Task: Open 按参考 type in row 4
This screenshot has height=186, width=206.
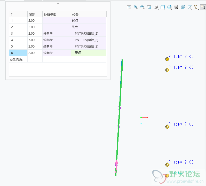Action: coord(57,40)
